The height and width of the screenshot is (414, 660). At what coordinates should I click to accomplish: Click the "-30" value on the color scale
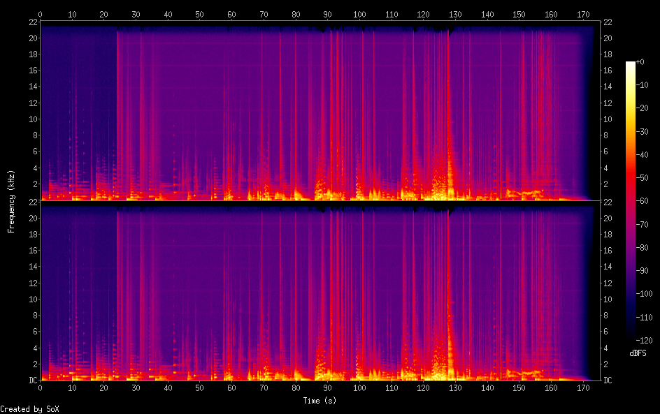643,131
